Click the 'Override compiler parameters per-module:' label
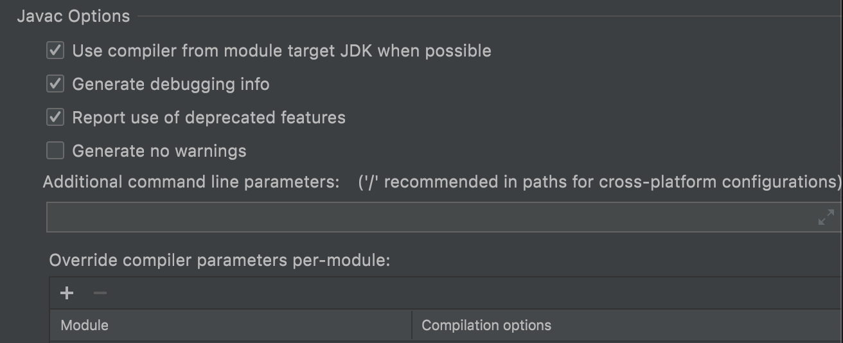This screenshot has width=843, height=343. (x=220, y=260)
